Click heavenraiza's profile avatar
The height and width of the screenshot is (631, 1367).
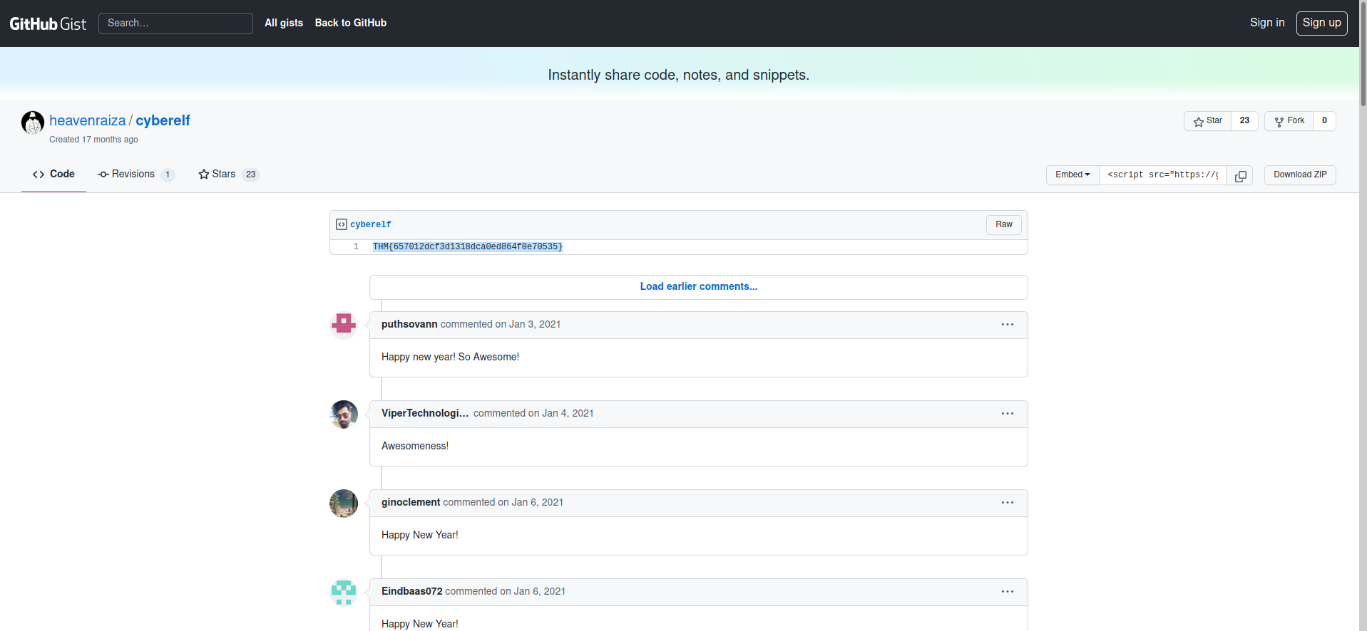point(33,122)
